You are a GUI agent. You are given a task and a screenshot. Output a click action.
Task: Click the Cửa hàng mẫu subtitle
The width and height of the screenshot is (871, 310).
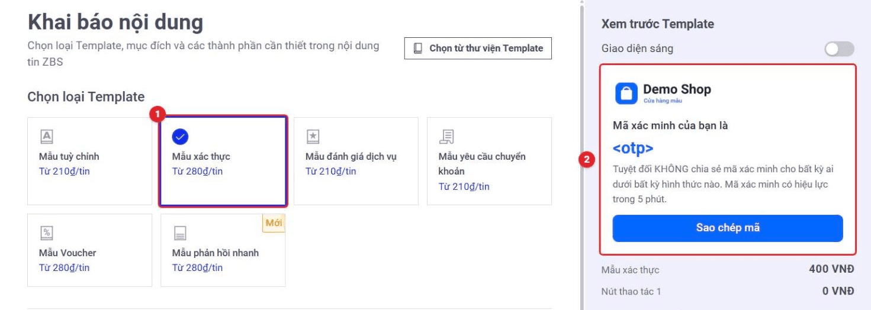663,101
